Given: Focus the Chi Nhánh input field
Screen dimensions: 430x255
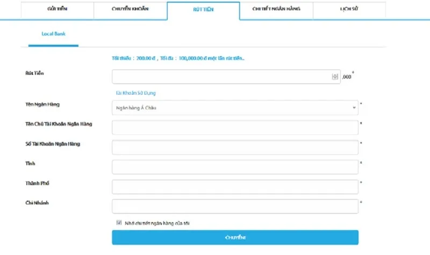Looking at the screenshot, I should pos(235,207).
